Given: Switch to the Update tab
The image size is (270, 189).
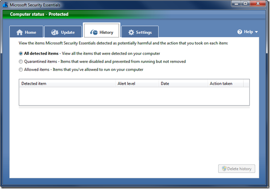Looking at the screenshot, I should 63,32.
